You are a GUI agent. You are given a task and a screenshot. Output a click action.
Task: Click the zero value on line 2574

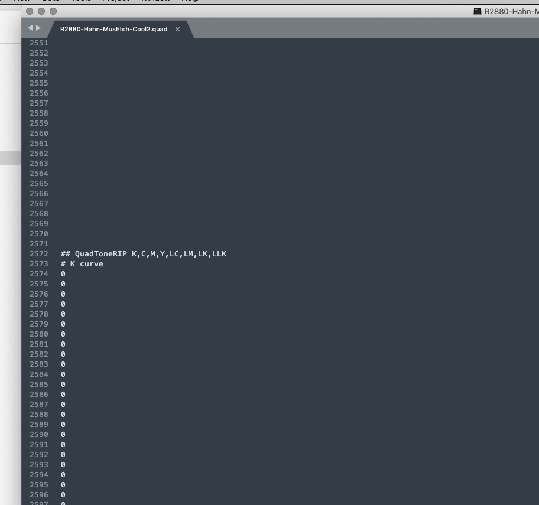tap(63, 273)
